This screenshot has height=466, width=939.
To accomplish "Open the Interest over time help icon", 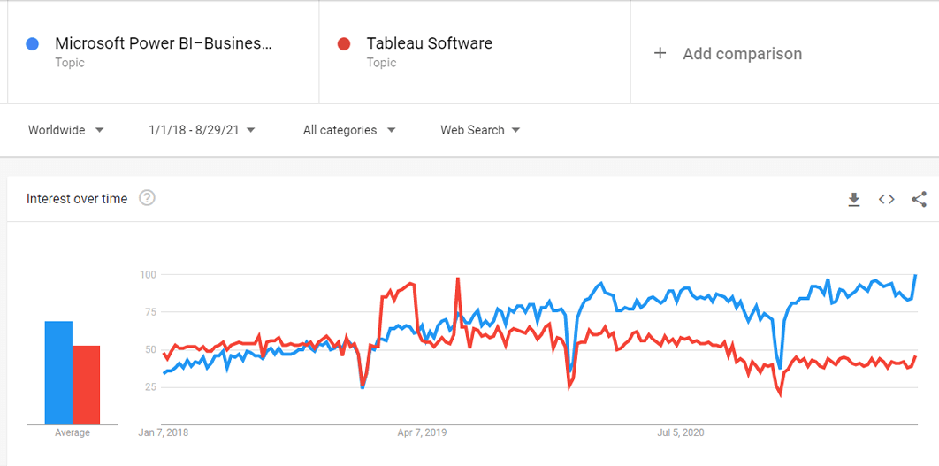I will click(x=148, y=198).
